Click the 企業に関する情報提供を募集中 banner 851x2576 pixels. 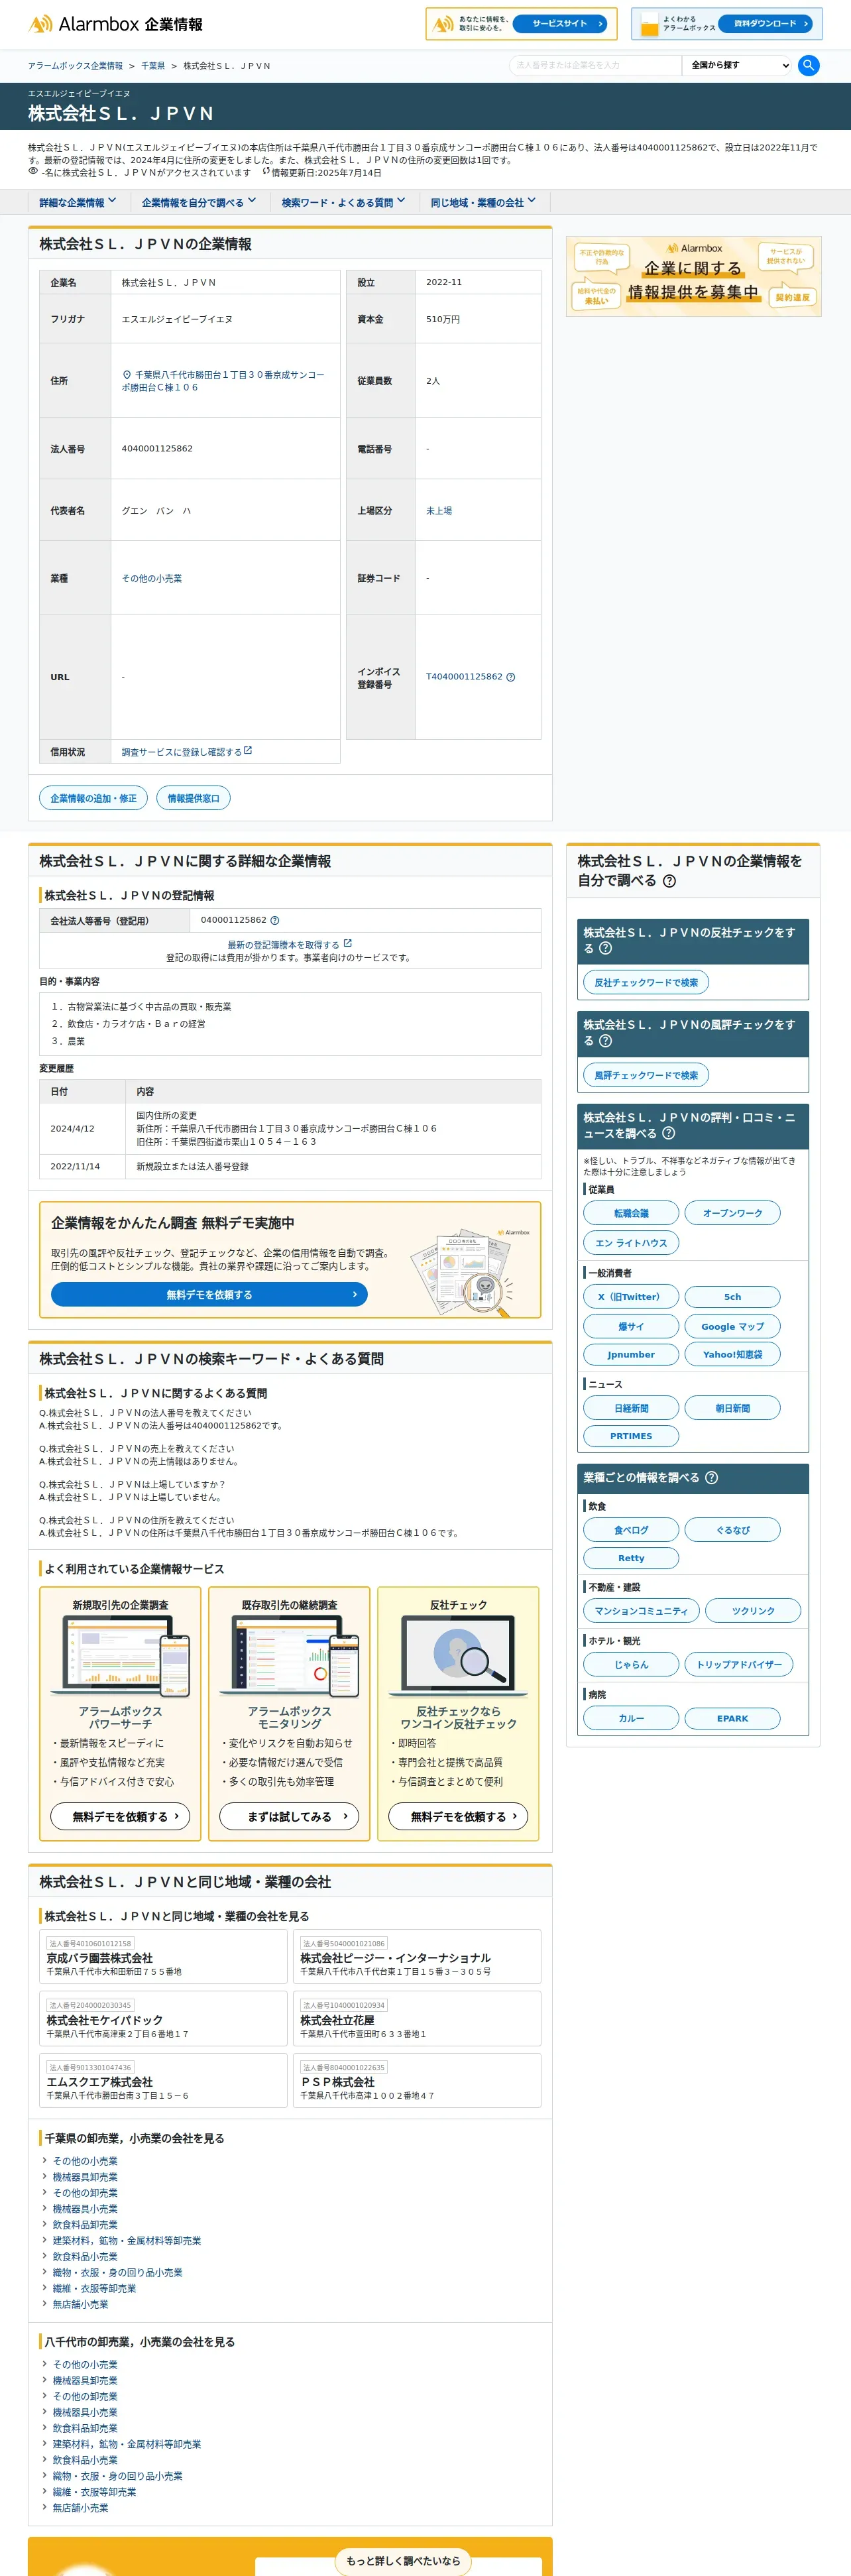coord(693,276)
